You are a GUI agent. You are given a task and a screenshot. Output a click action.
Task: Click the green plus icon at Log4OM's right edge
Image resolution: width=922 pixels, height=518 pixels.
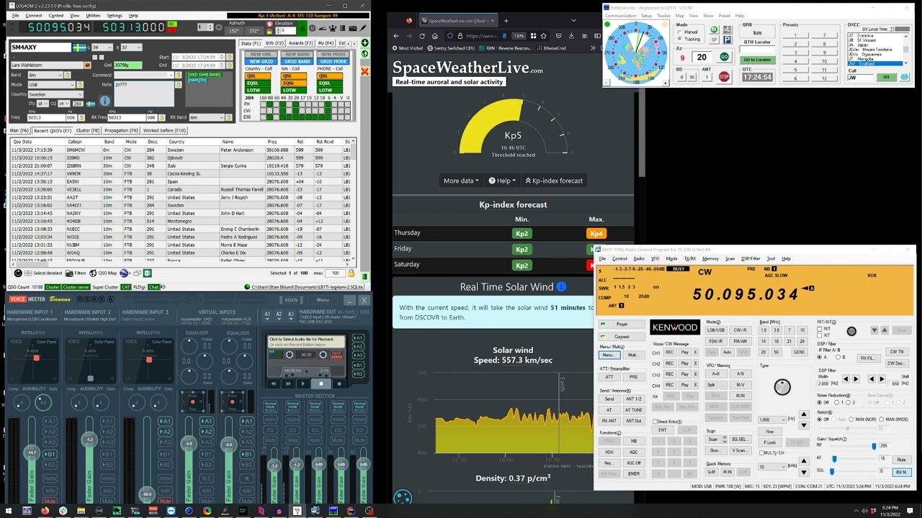(x=364, y=43)
